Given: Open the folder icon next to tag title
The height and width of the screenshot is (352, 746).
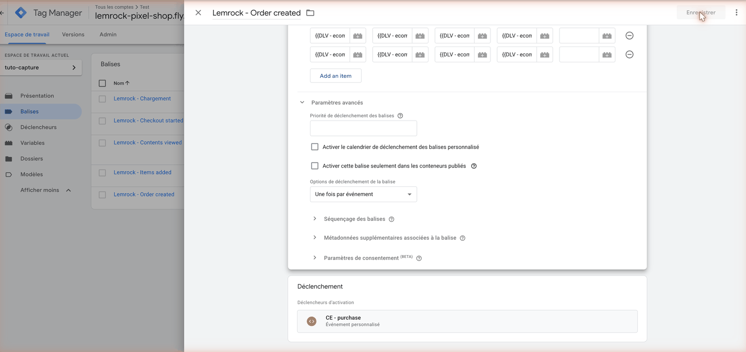Looking at the screenshot, I should point(310,13).
